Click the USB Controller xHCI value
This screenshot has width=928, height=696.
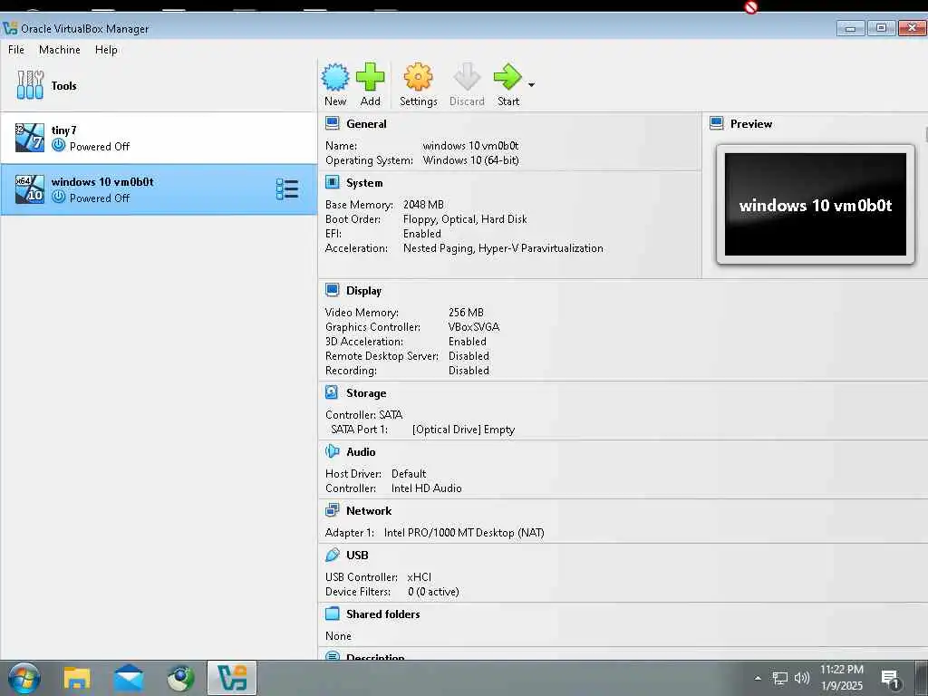[x=419, y=577]
